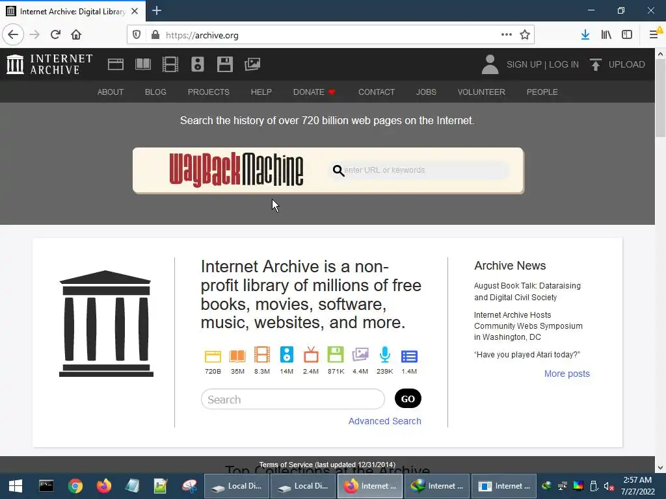Click the LOG IN link
Screen dimensions: 666x499
point(564,64)
